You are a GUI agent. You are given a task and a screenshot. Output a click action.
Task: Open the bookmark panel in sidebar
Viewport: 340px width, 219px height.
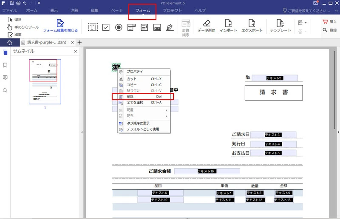(5, 65)
